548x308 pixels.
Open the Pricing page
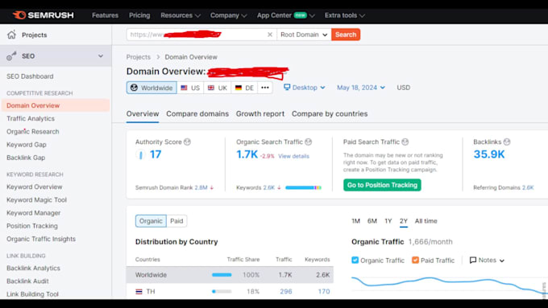click(139, 15)
